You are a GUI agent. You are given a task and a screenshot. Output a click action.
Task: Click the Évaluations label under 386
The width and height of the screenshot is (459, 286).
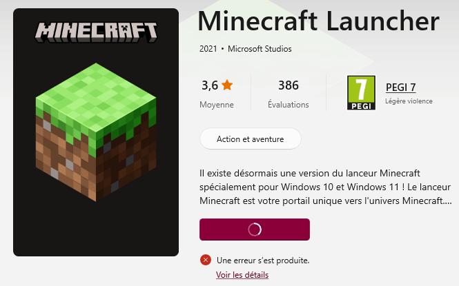pos(289,105)
